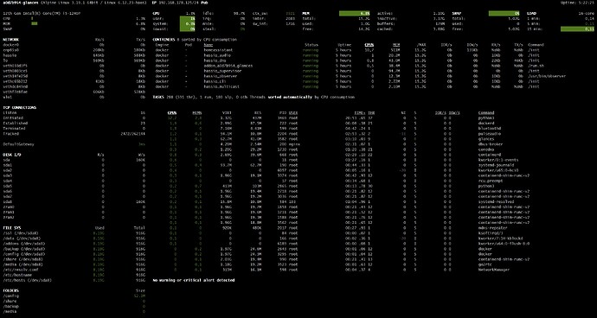
Task: Click the CPU% column header in the containers table
Action: 369,45
